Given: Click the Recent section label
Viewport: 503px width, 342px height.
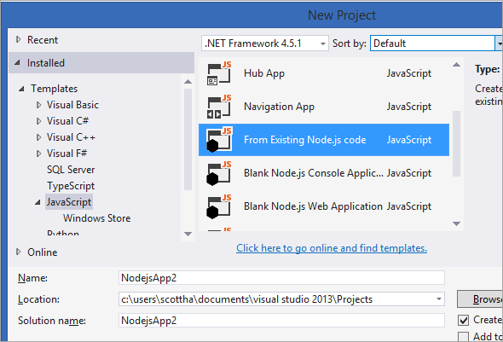Looking at the screenshot, I should click(x=43, y=40).
